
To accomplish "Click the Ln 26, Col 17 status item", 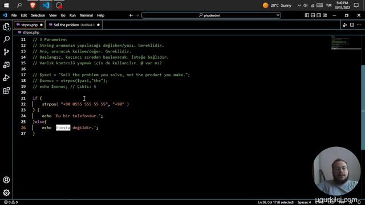I will click(275, 203).
